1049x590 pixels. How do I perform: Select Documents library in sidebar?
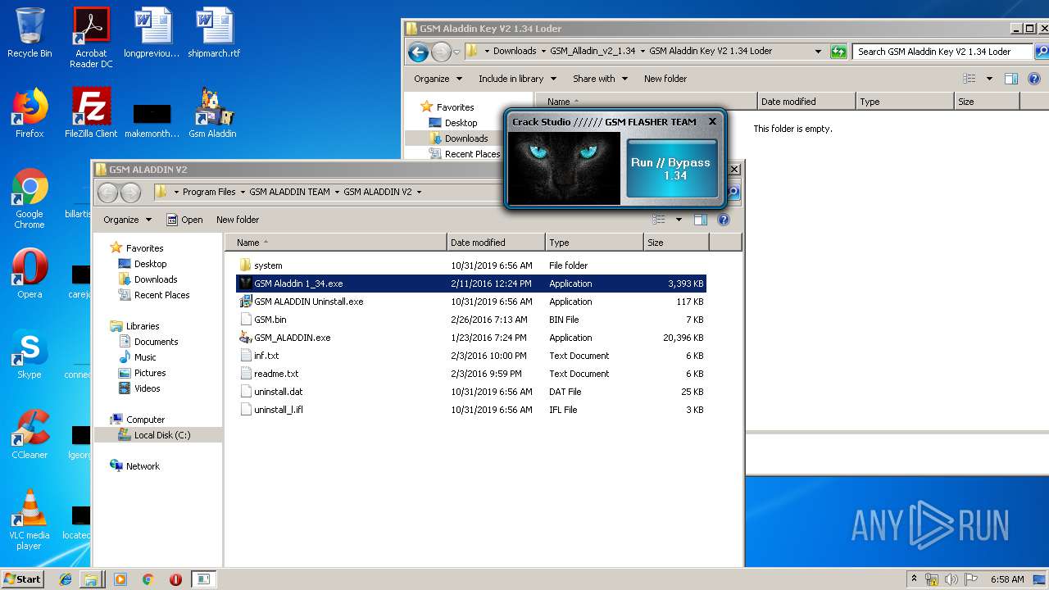click(156, 342)
